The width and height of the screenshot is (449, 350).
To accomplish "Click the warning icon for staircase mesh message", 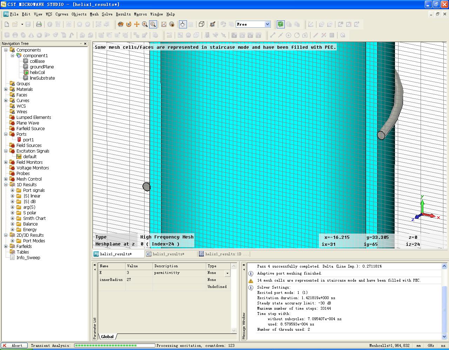I will coord(251,281).
